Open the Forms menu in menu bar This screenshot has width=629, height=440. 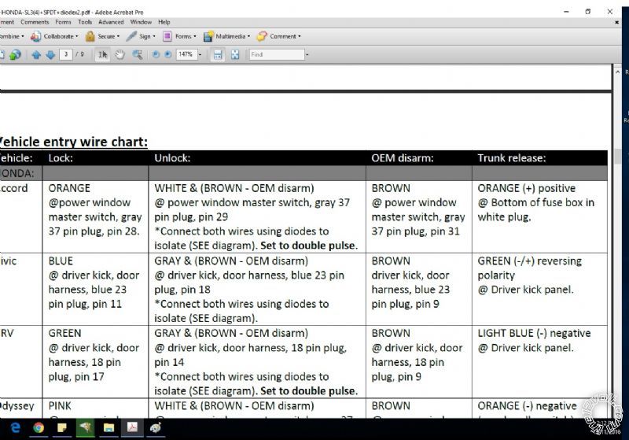coord(63,23)
